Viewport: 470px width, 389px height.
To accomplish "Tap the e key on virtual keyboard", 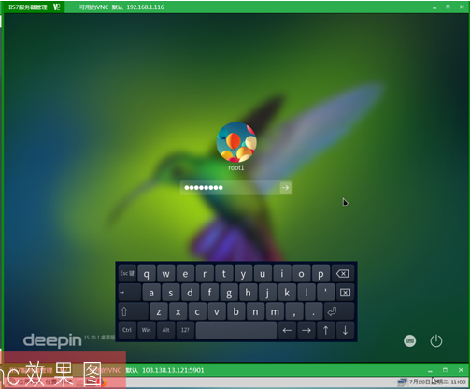I will coord(185,273).
